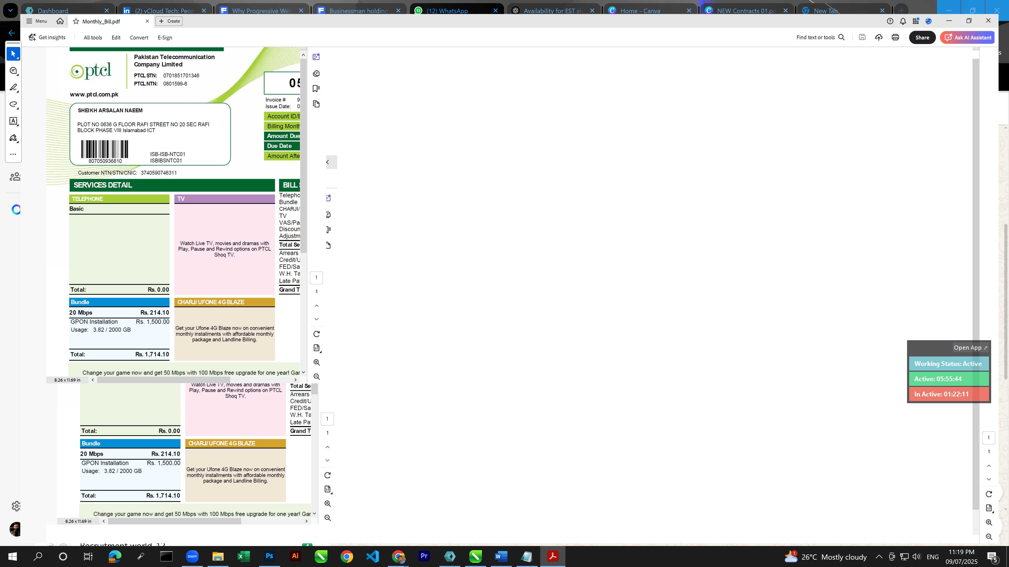The image size is (1009, 567).
Task: Switch to the vCloud Tech LinkedIn tab
Action: pos(164,10)
